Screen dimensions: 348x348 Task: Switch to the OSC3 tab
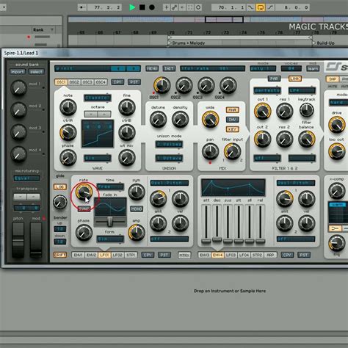(87, 82)
